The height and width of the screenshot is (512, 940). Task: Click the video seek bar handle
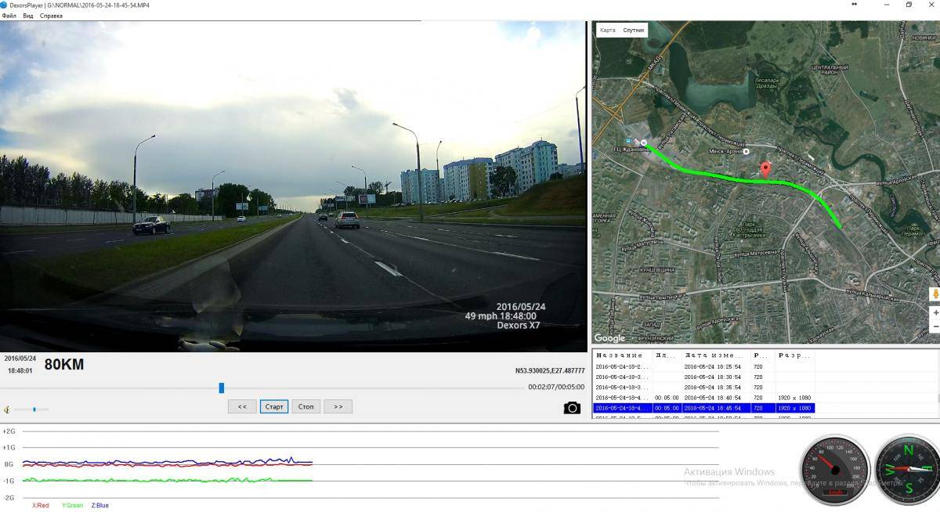pyautogui.click(x=222, y=388)
